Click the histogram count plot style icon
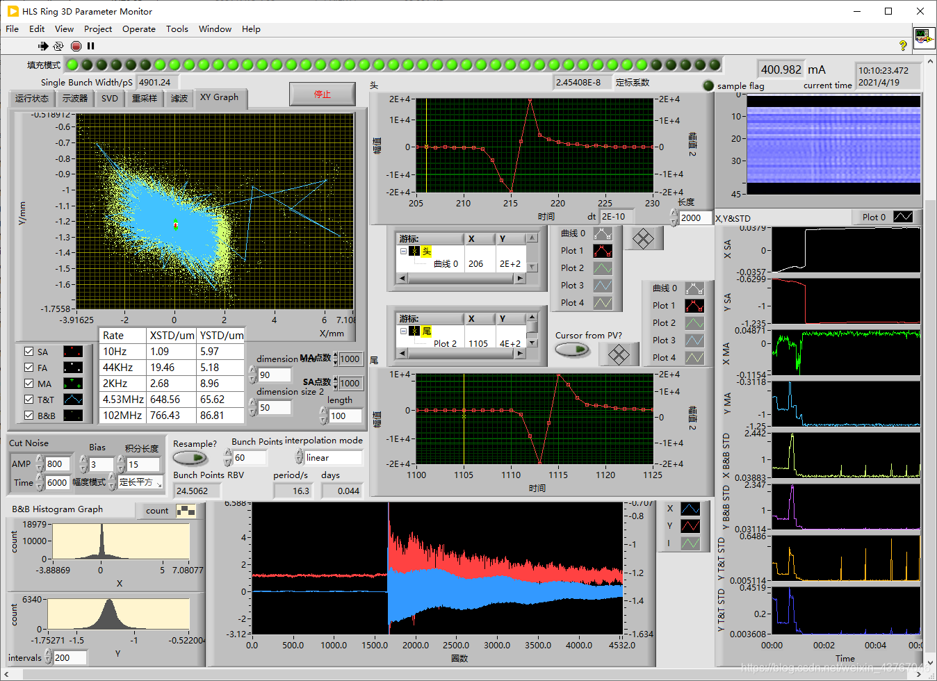 (186, 511)
